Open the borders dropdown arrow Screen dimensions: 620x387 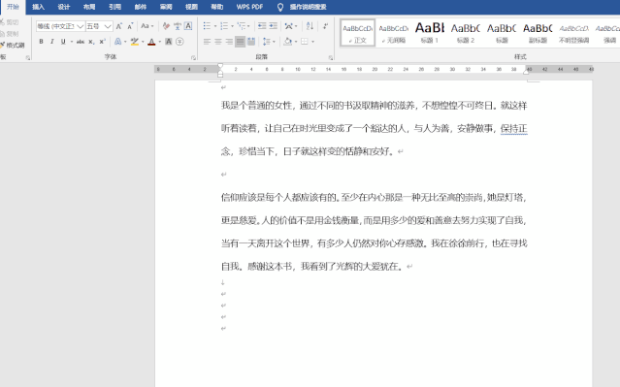click(x=312, y=42)
